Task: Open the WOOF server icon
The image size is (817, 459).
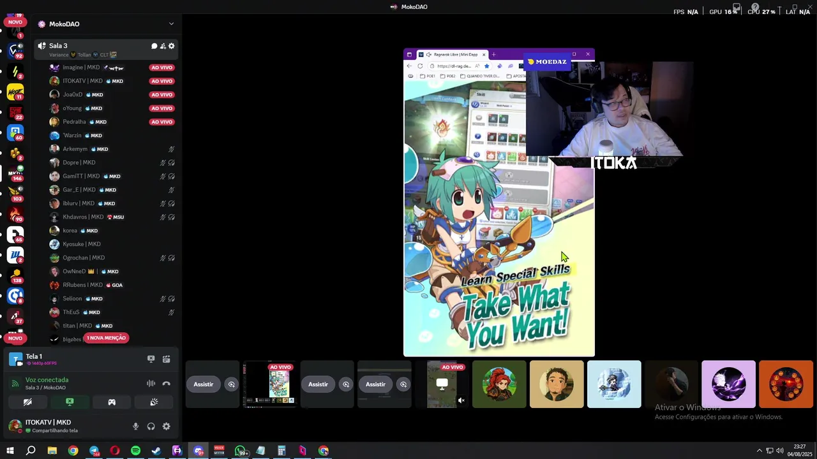Action: pyautogui.click(x=15, y=92)
